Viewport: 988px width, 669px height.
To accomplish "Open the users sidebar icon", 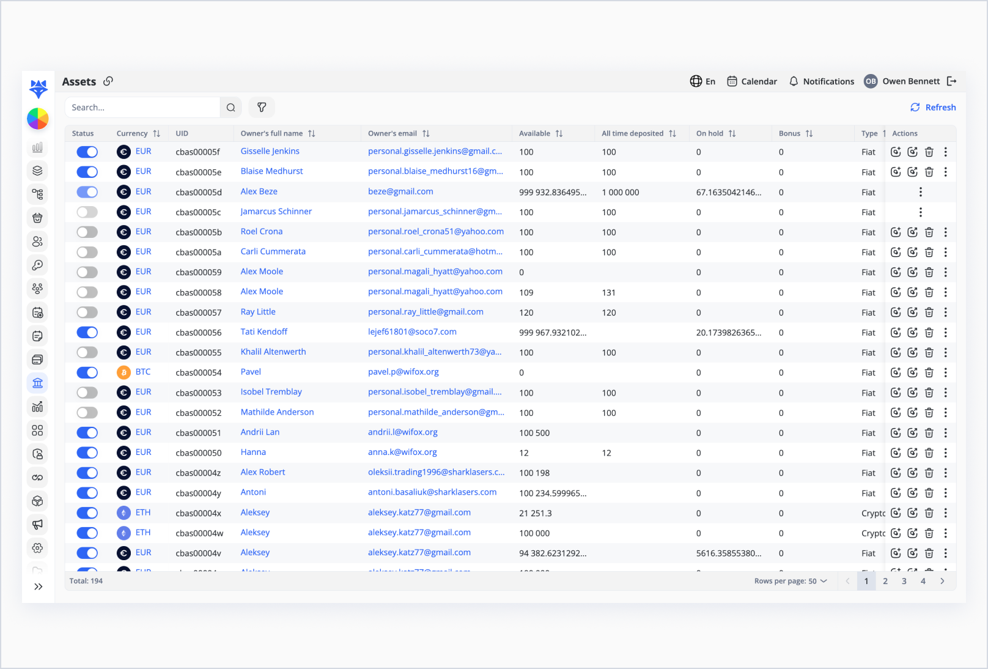I will (37, 242).
